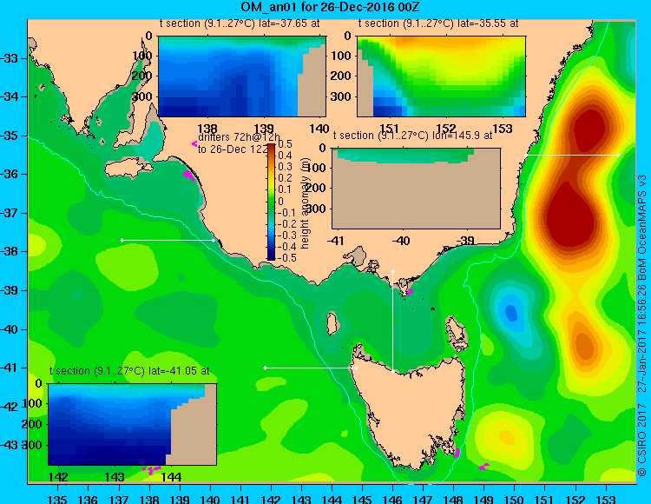This screenshot has width=651, height=504.
Task: Click the magenta drifter marker near 149 east, -43.5
Action: (484, 467)
